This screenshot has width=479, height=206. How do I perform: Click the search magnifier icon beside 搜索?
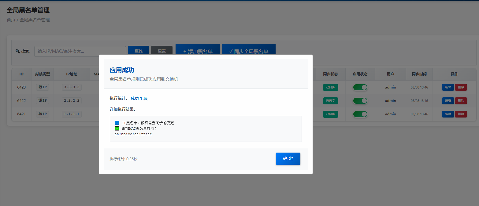point(18,51)
